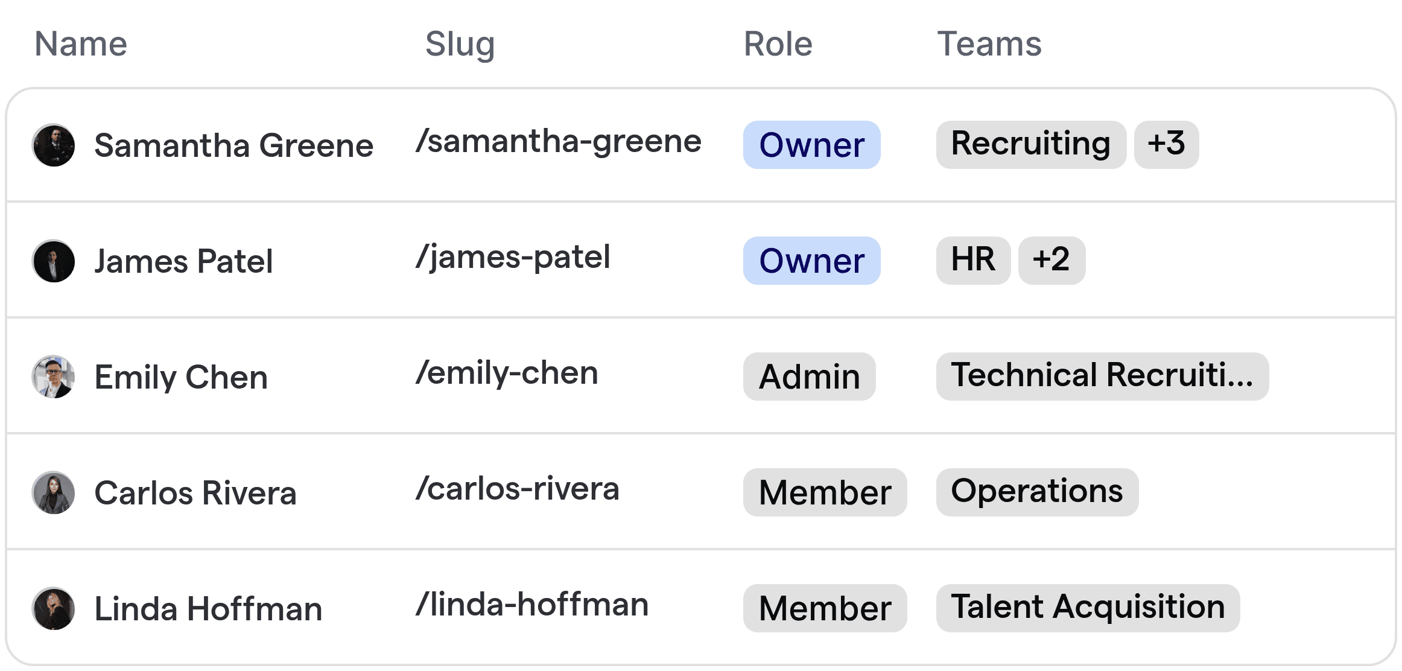Click Samantha Greene's profile avatar
This screenshot has width=1402, height=671.
54,145
